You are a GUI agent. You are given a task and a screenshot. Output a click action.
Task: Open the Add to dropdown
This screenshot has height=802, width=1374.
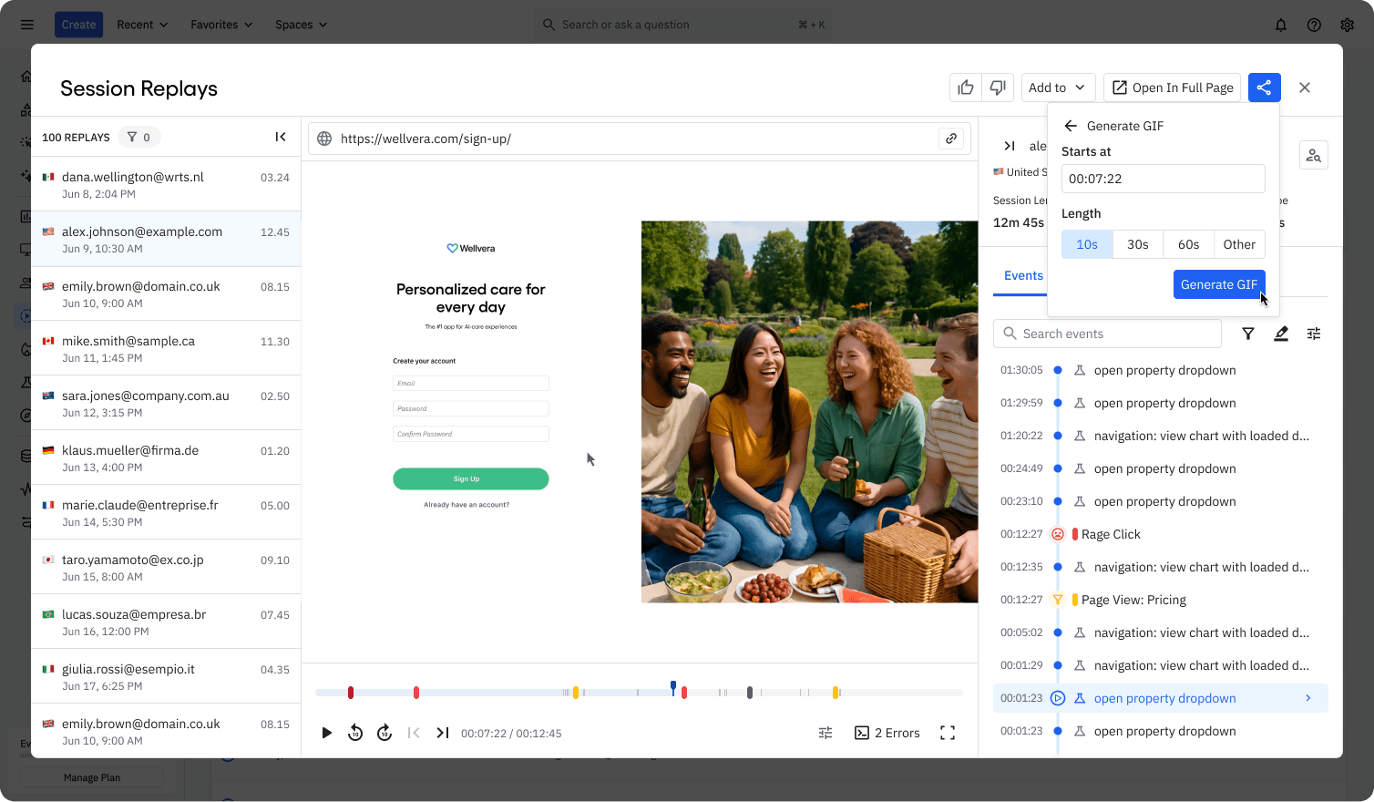point(1058,87)
